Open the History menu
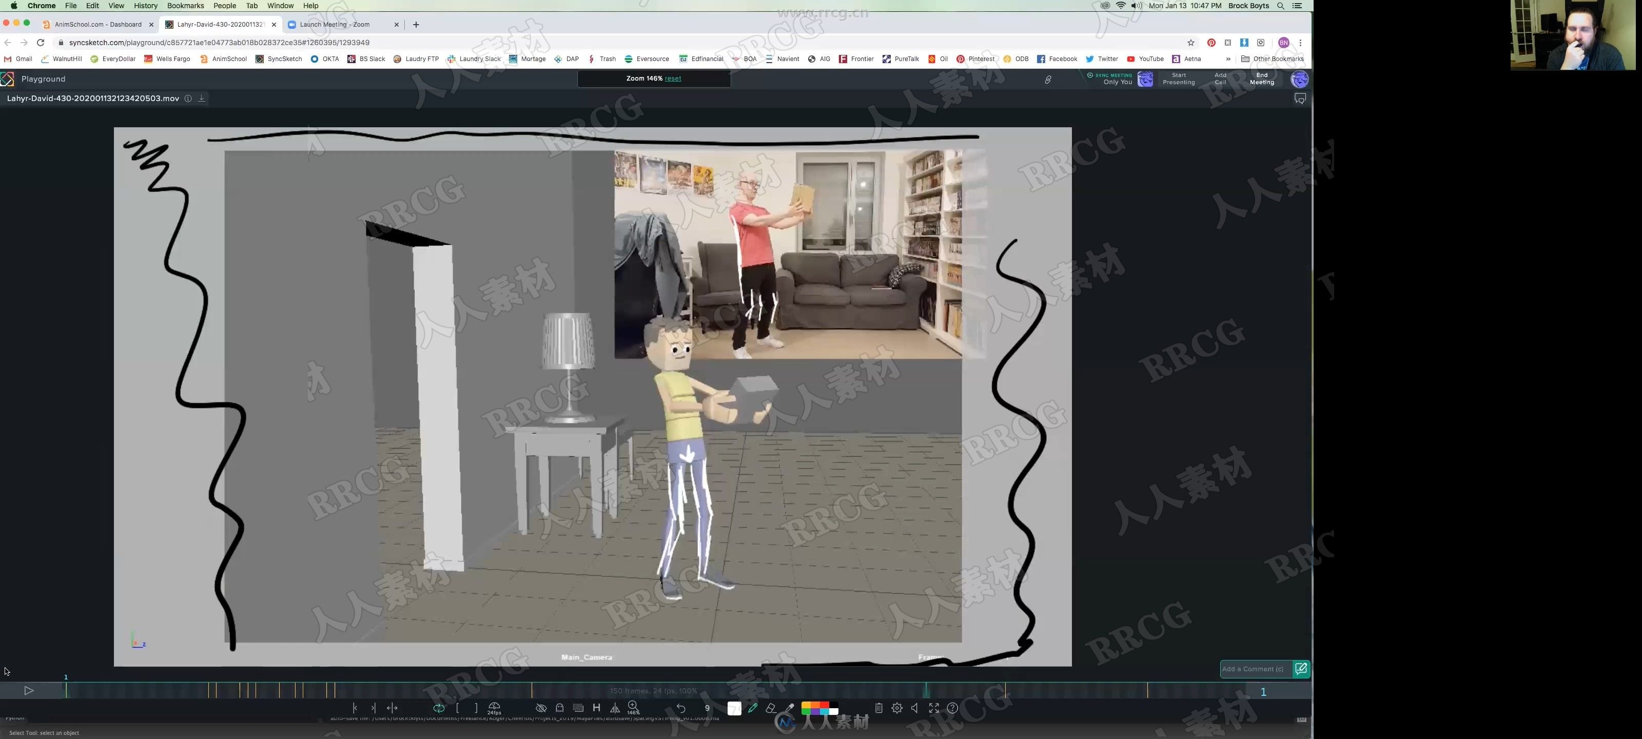 coord(145,6)
